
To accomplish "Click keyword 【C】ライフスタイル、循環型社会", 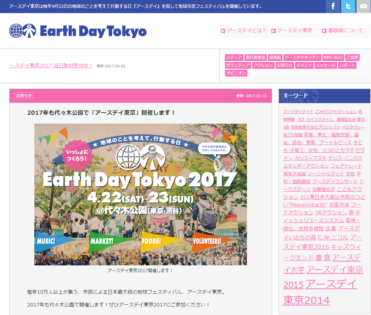I will click(326, 119).
